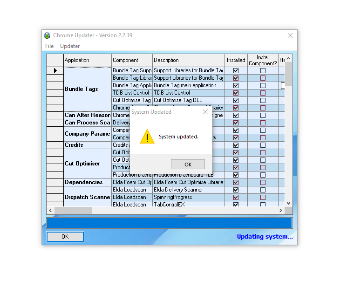
Task: Select the Dependencies application cell
Action: click(x=87, y=182)
